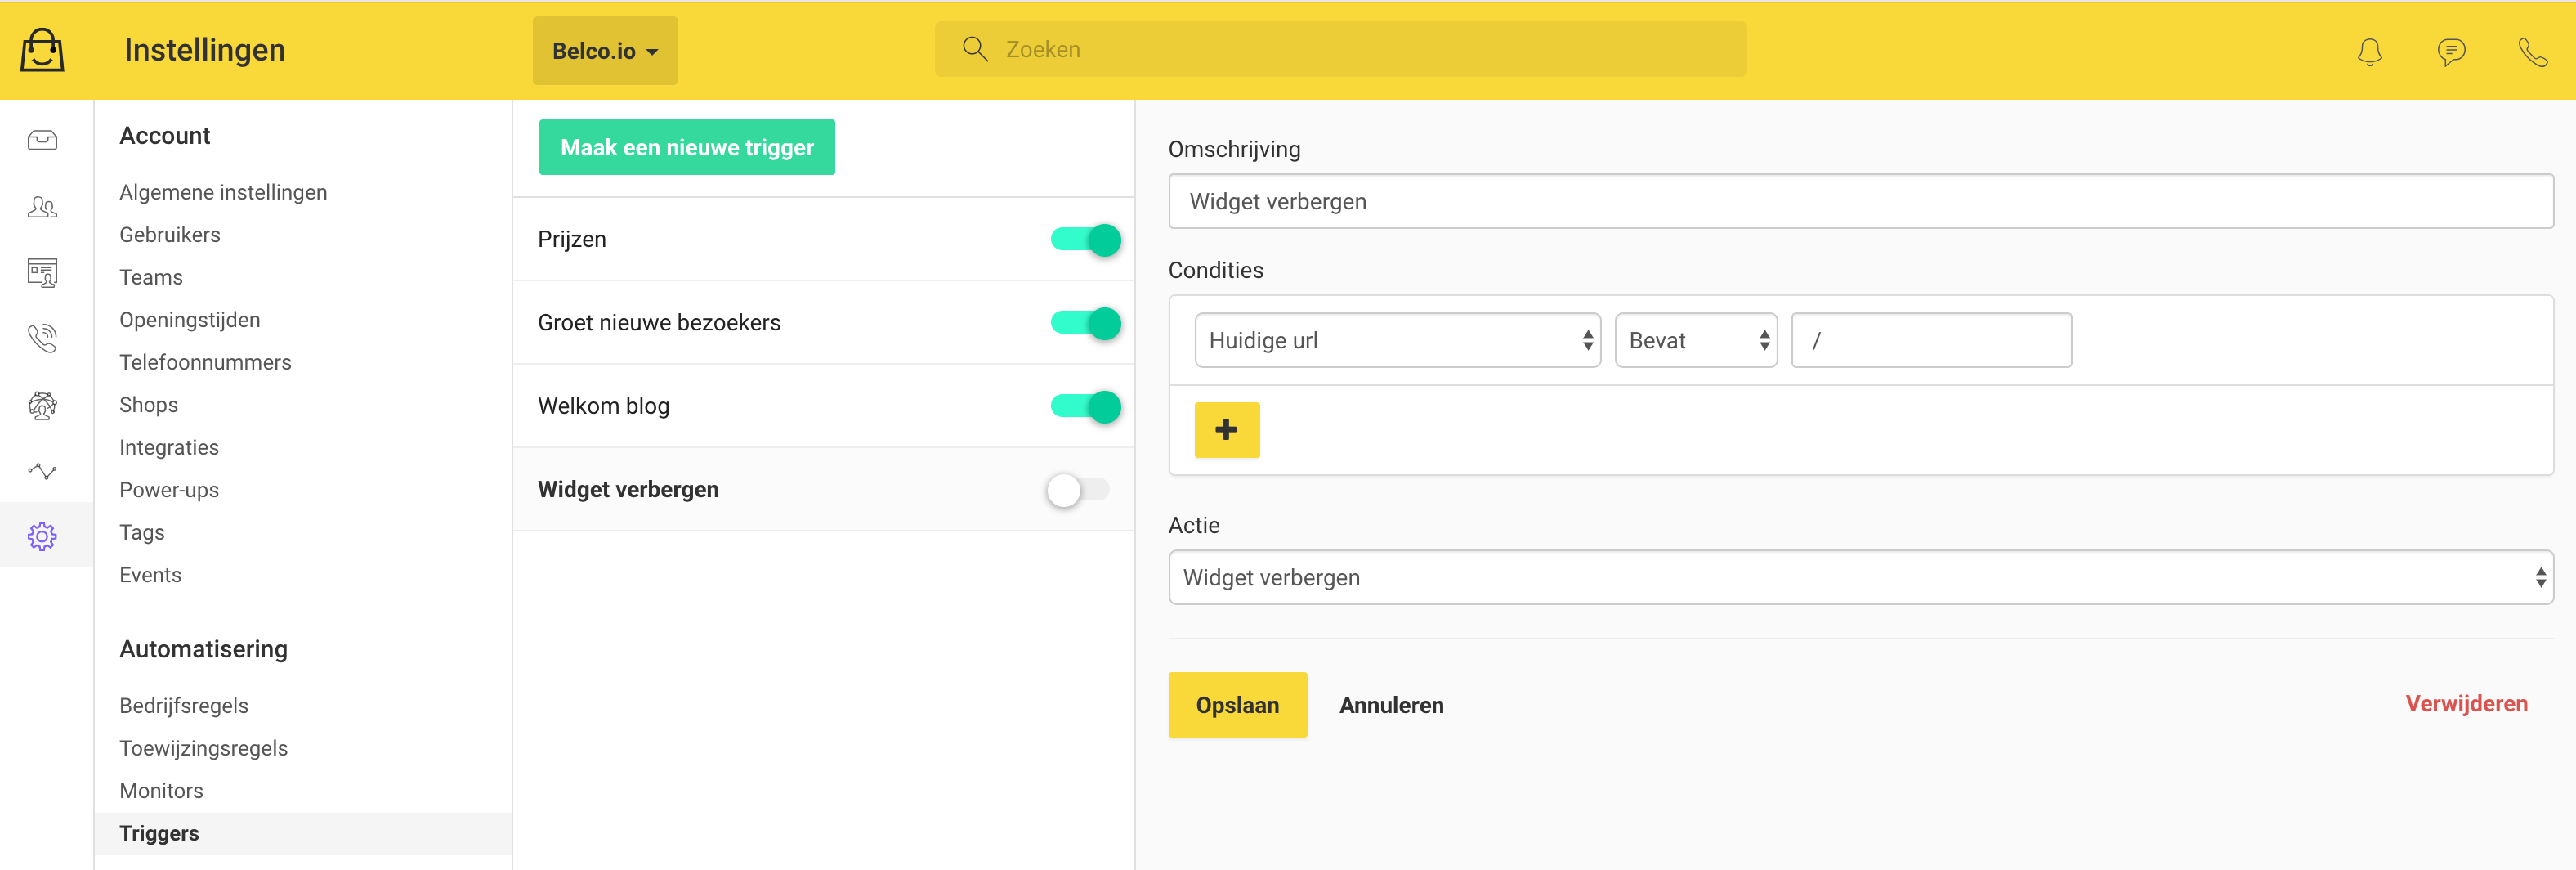Image resolution: width=2576 pixels, height=870 pixels.
Task: Open Teams settings
Action: [151, 277]
